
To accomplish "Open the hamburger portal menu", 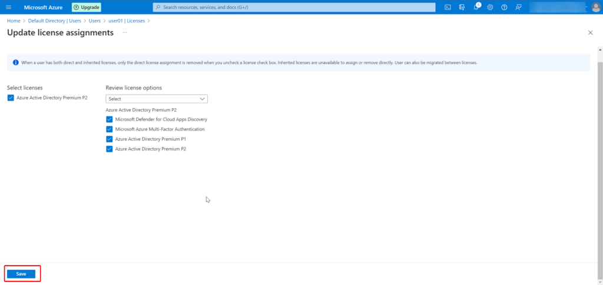I will pos(8,7).
